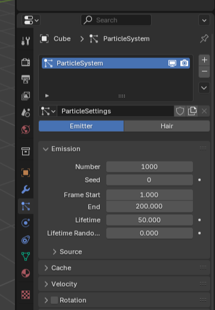The height and width of the screenshot is (310, 215).
Task: Open the Object properties tab
Action: [x=26, y=172]
